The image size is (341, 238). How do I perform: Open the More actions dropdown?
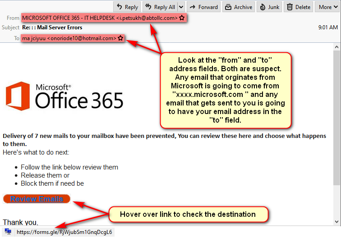tap(328, 7)
